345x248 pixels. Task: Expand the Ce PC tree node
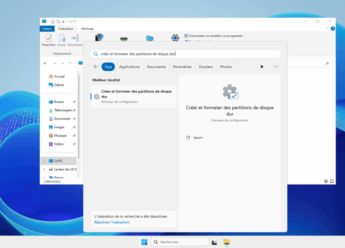point(44,161)
